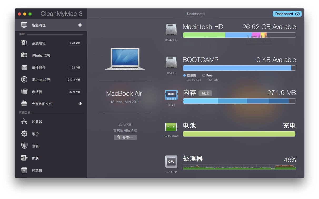
Task: Click the 扩展 extensions switch icon
Action: [24, 158]
